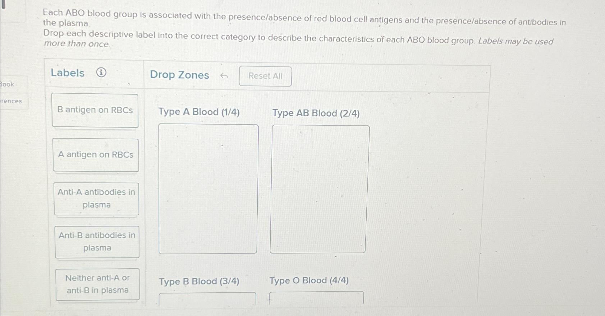Click the Reset All button

(x=265, y=76)
